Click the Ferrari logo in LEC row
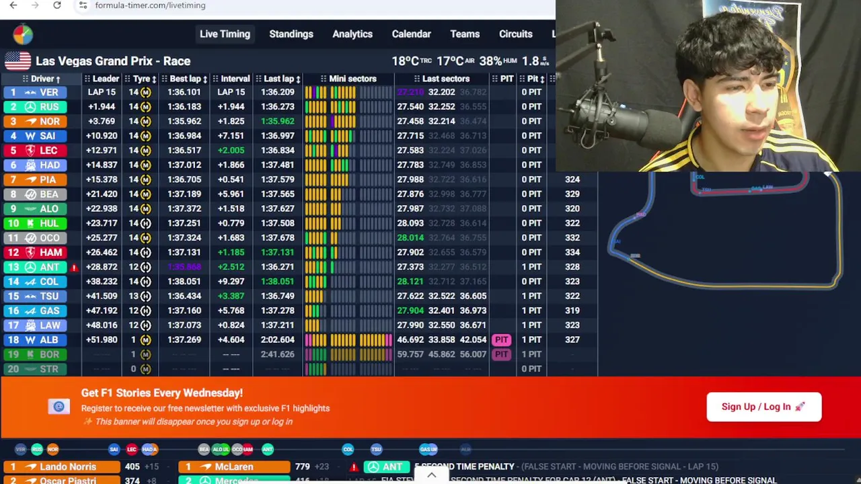 [x=30, y=151]
